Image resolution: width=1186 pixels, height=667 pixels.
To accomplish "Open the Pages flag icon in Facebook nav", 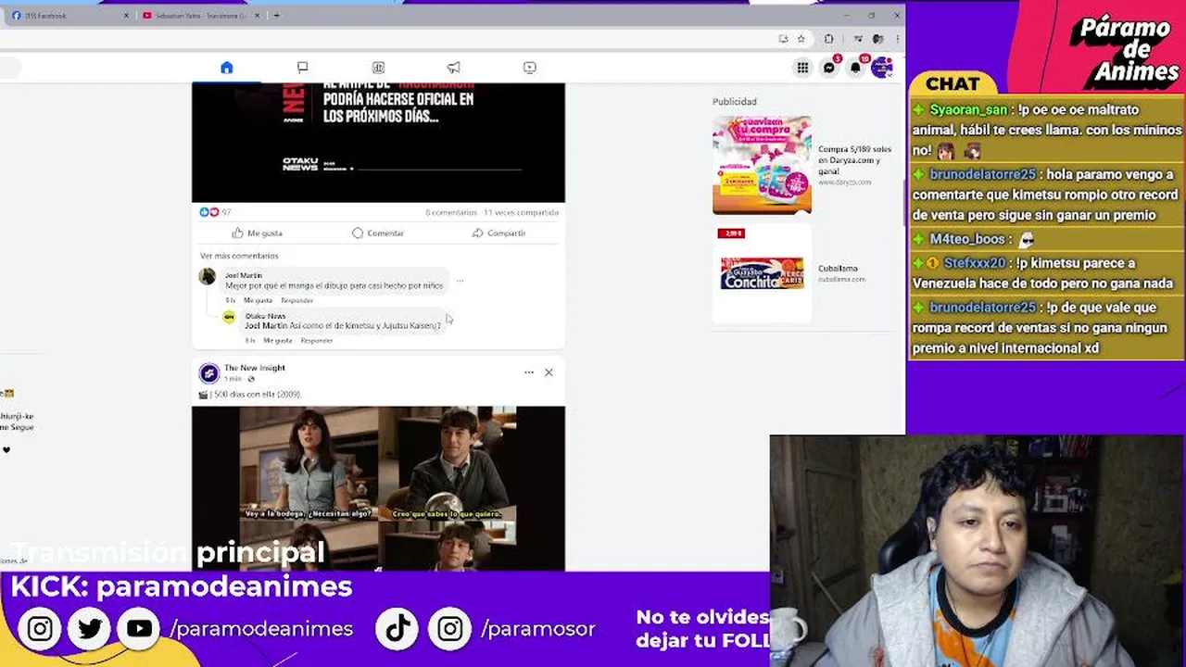I will coord(302,68).
